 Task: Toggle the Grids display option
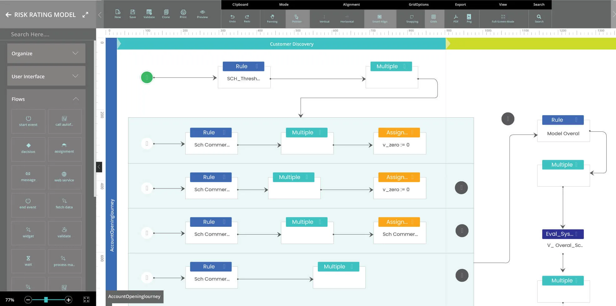pyautogui.click(x=433, y=18)
